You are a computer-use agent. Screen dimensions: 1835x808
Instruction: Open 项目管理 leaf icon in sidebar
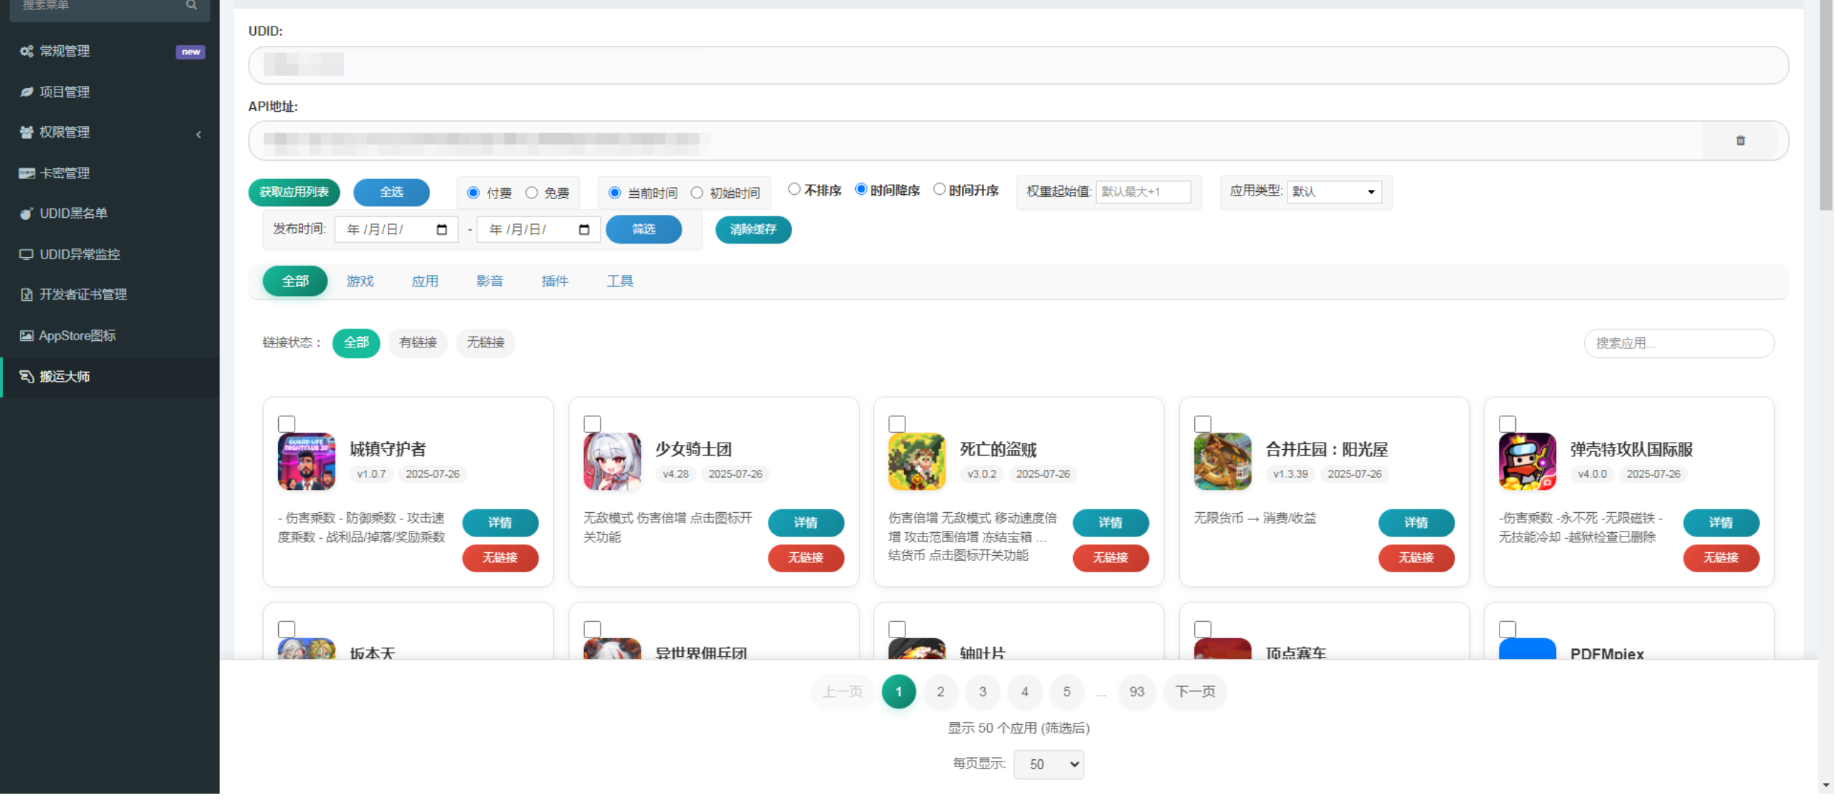click(27, 92)
